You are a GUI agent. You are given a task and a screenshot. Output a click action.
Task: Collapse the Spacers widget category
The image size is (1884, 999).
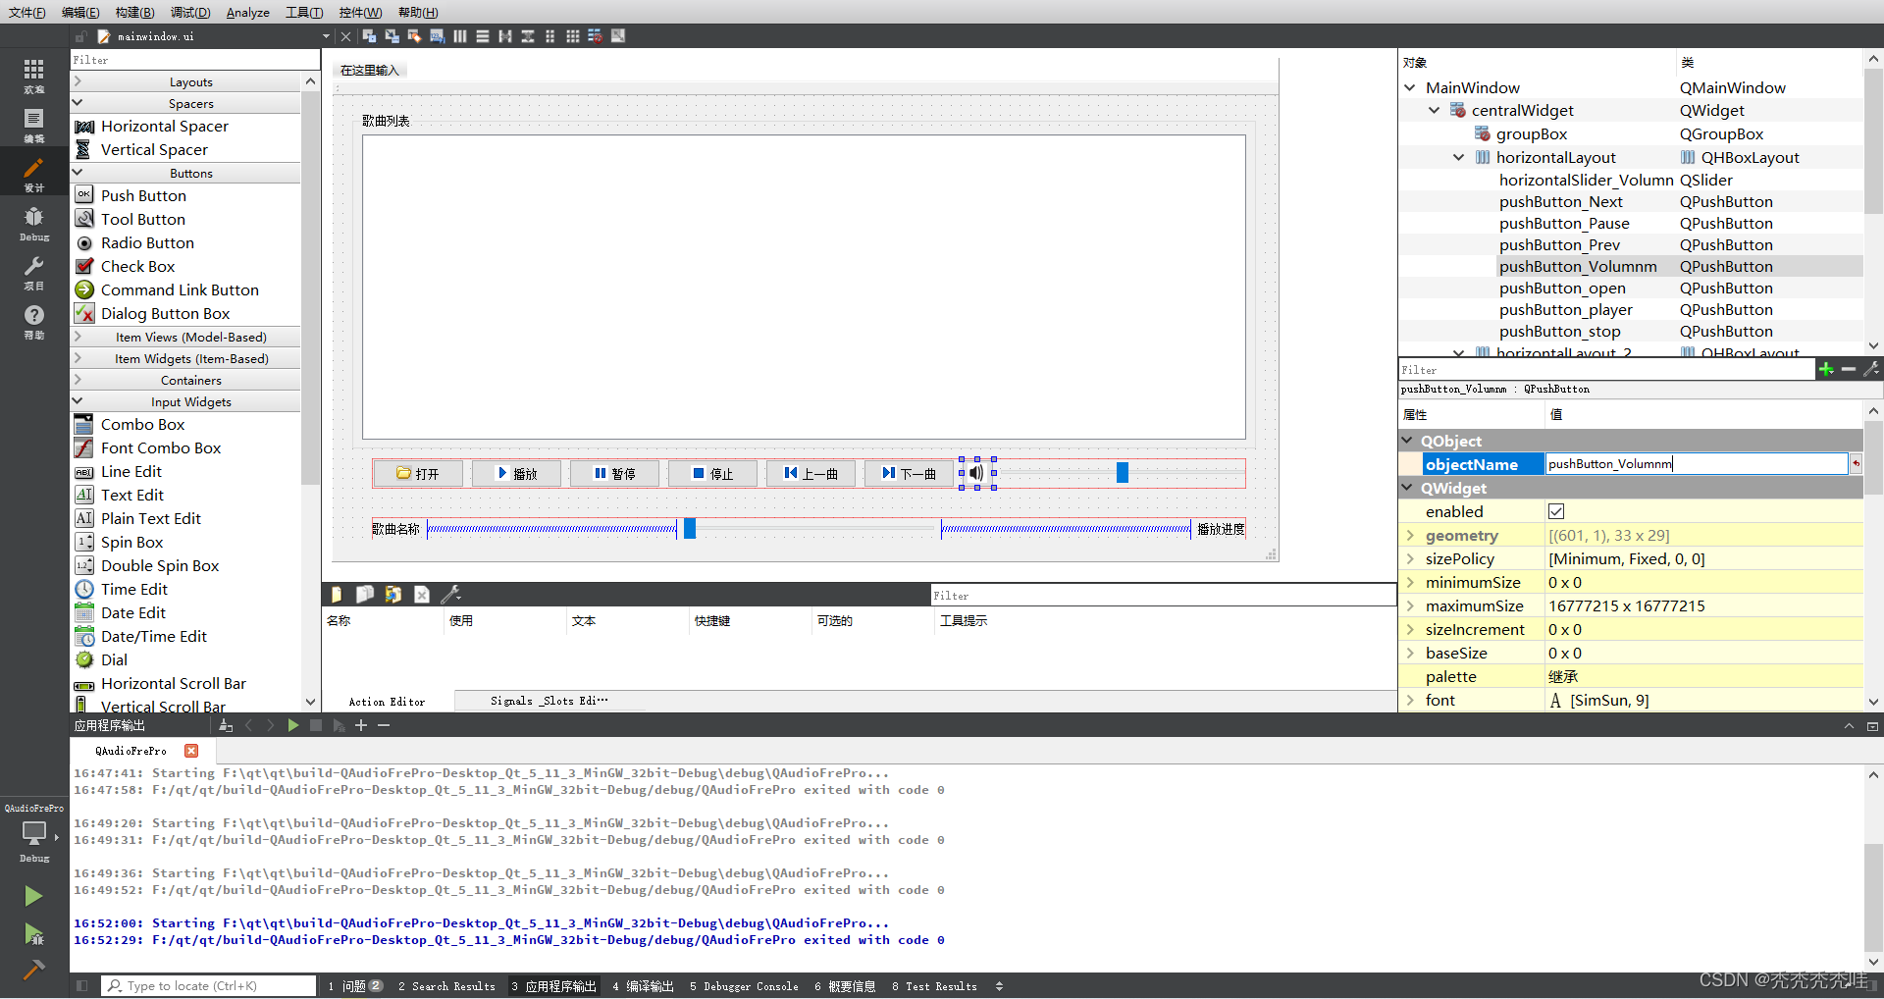(x=78, y=103)
